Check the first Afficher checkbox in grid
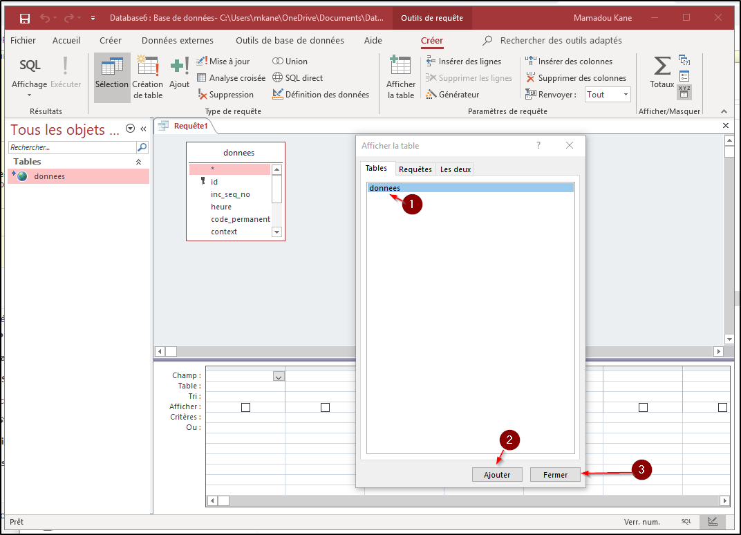 click(x=245, y=408)
